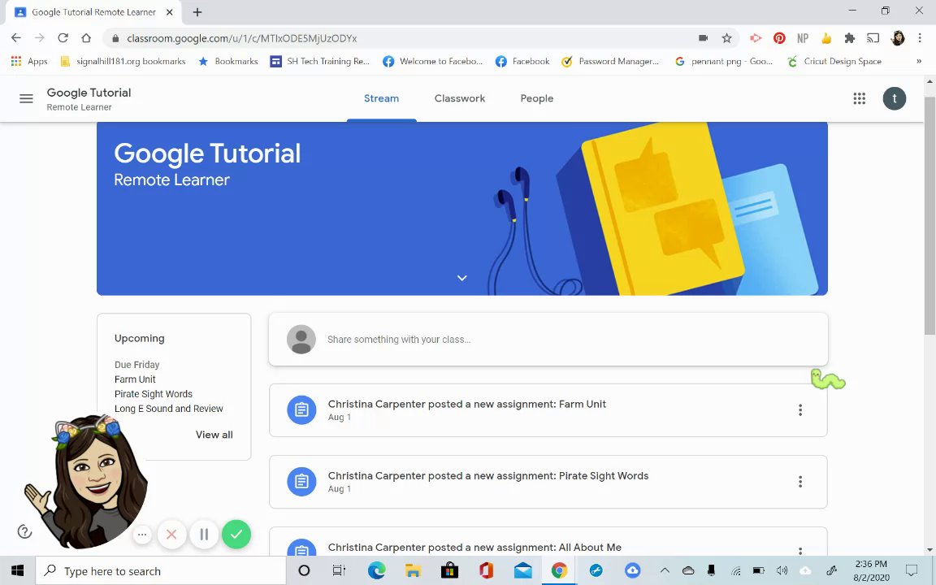Screen dimensions: 936x585
Task: Open the Password Manager bookmark
Action: (611, 61)
